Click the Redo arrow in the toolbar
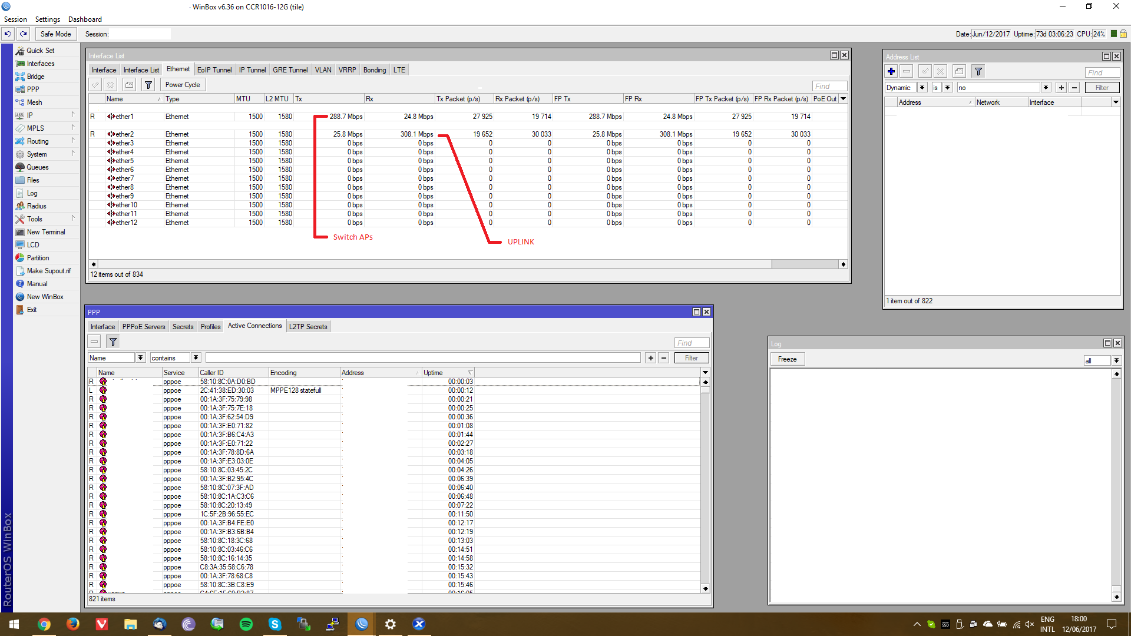Image resolution: width=1131 pixels, height=636 pixels. 24,34
